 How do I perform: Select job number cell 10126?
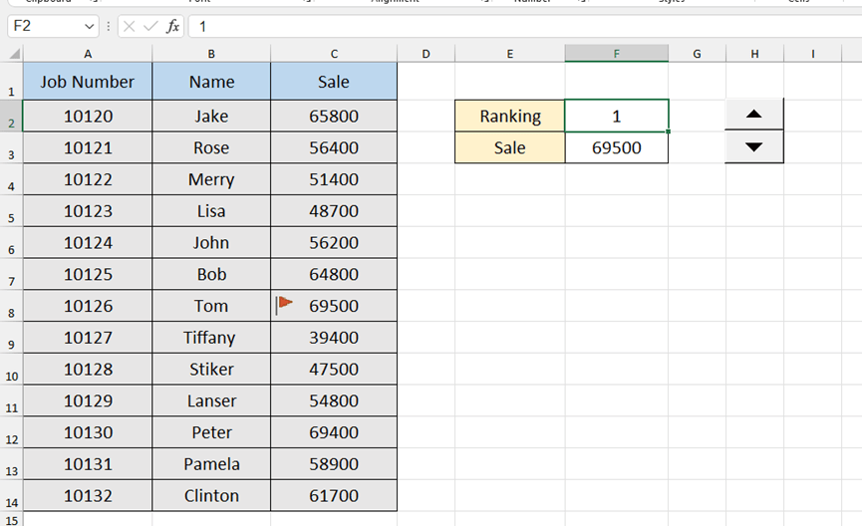[x=88, y=306]
